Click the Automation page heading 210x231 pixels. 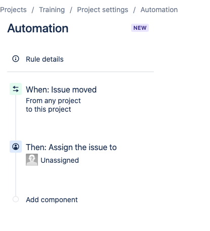(38, 28)
